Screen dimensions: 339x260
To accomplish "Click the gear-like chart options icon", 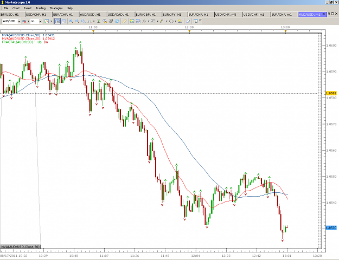I will coord(111,21).
